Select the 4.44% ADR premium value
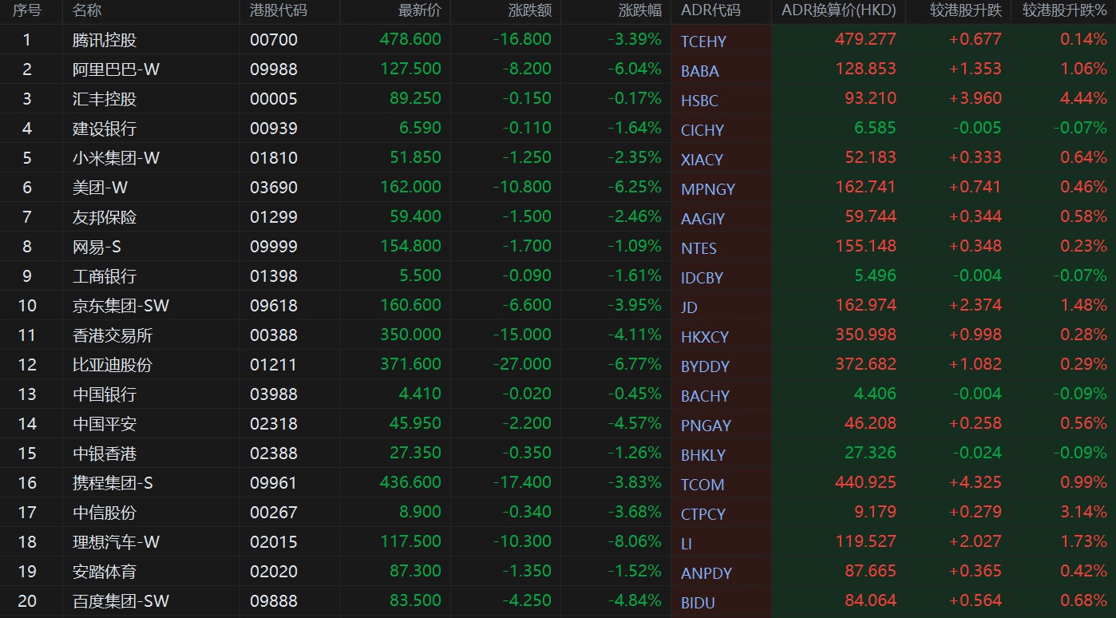Screen dimensions: 1116x618 (1083, 98)
